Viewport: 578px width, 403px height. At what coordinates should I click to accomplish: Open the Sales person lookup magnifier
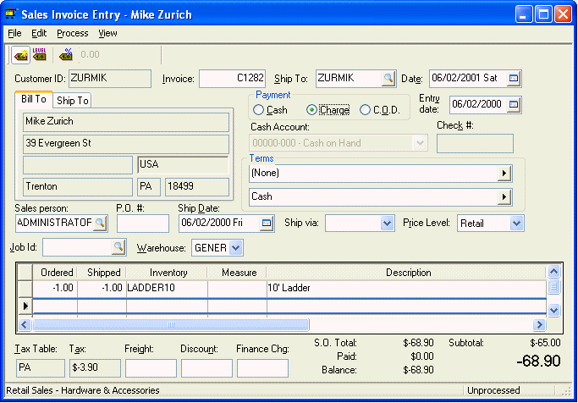(100, 223)
